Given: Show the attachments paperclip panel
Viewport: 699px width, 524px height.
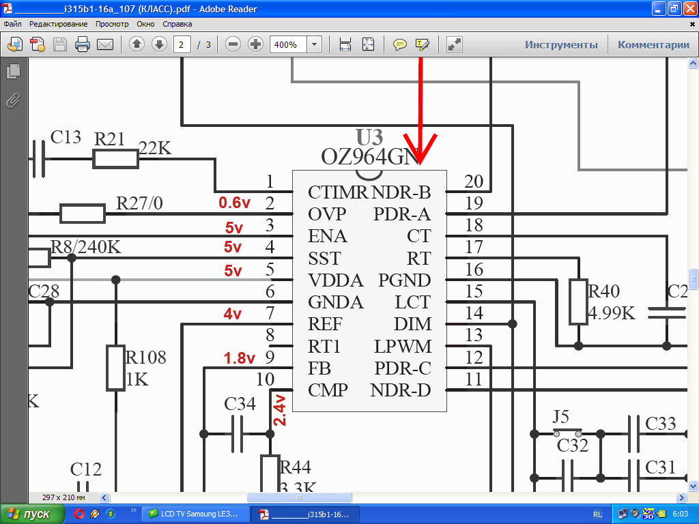Looking at the screenshot, I should pos(13,101).
